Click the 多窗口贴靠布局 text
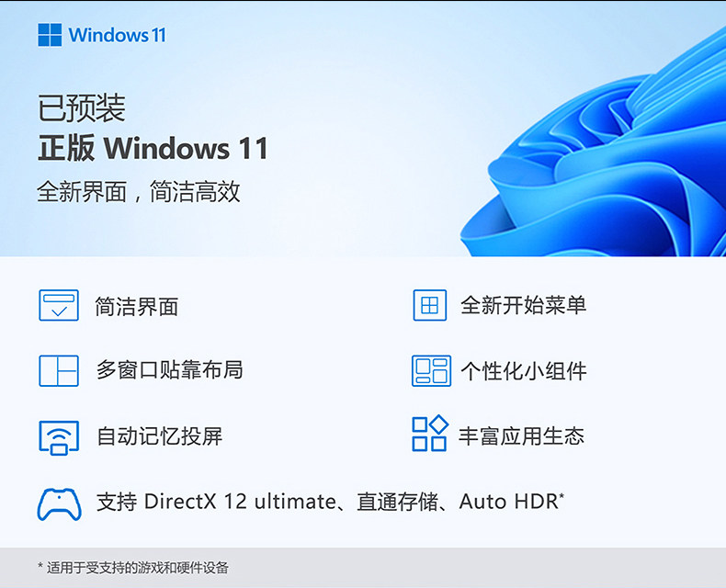This screenshot has width=726, height=588. (x=169, y=370)
